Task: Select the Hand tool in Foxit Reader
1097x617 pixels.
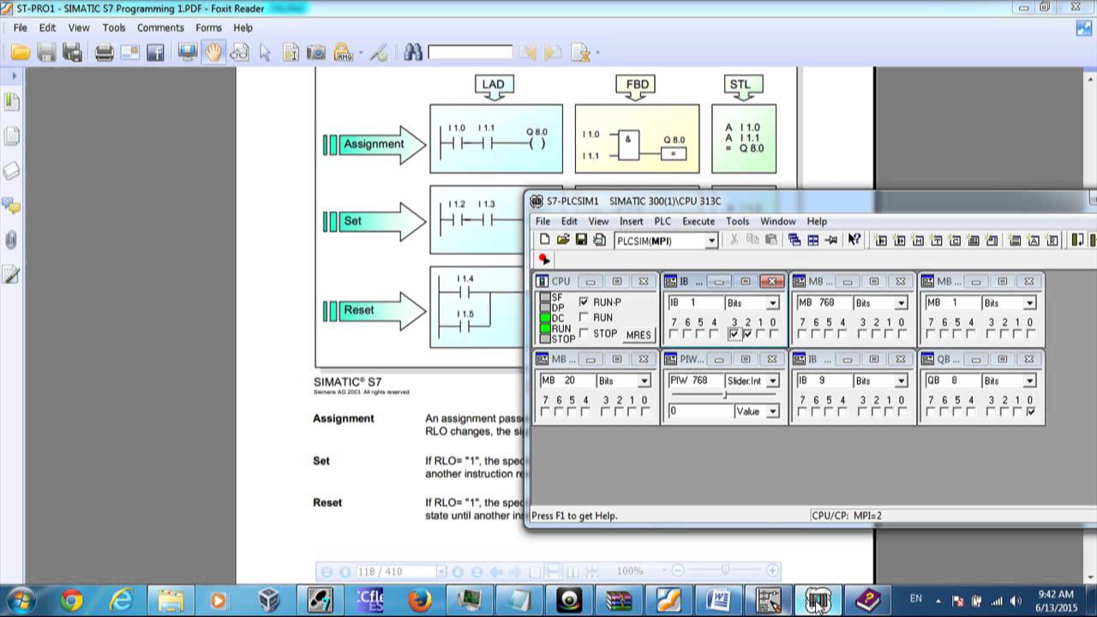Action: click(213, 53)
